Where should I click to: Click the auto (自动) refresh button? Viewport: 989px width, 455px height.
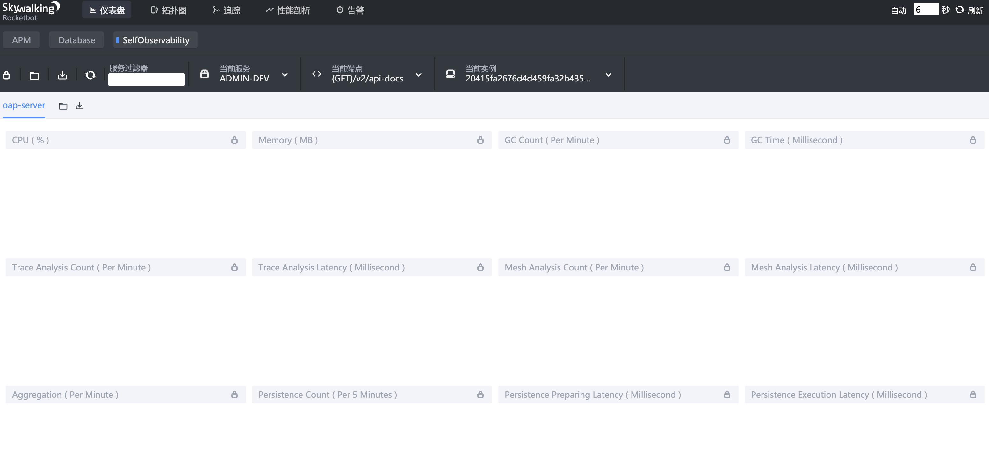pos(898,11)
